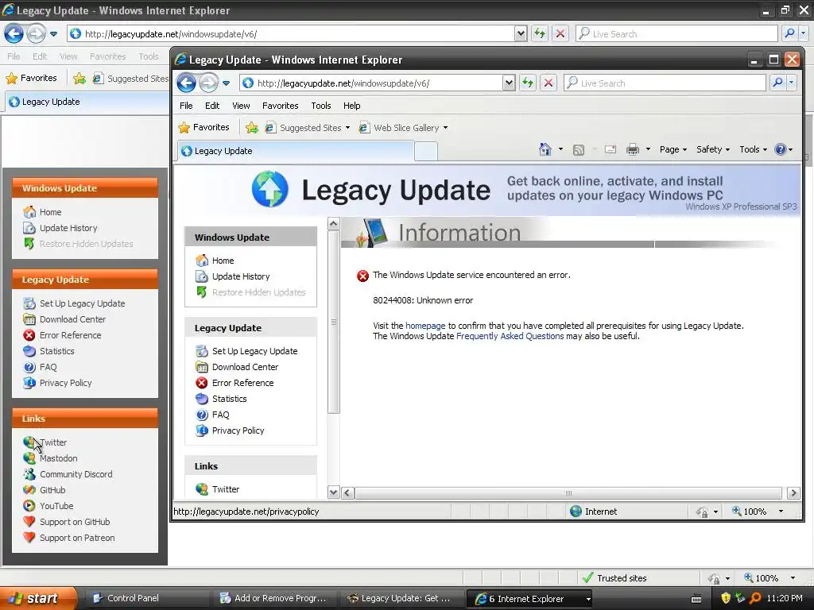Open zoom level dropdown in front status bar

click(781, 512)
